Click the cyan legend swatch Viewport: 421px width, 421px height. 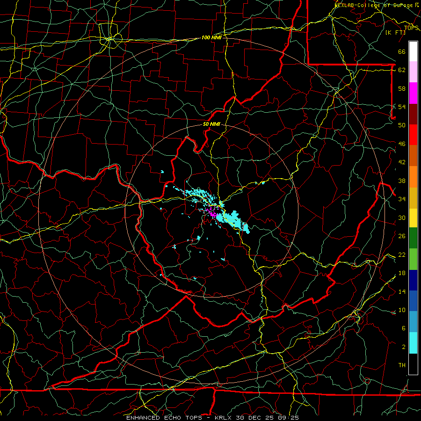coord(413,343)
